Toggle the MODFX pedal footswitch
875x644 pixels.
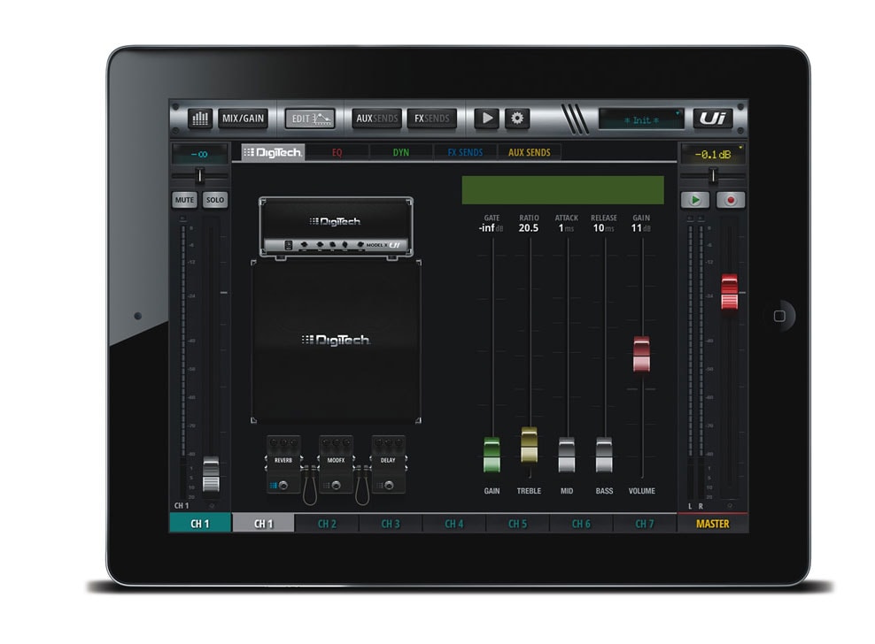[337, 485]
